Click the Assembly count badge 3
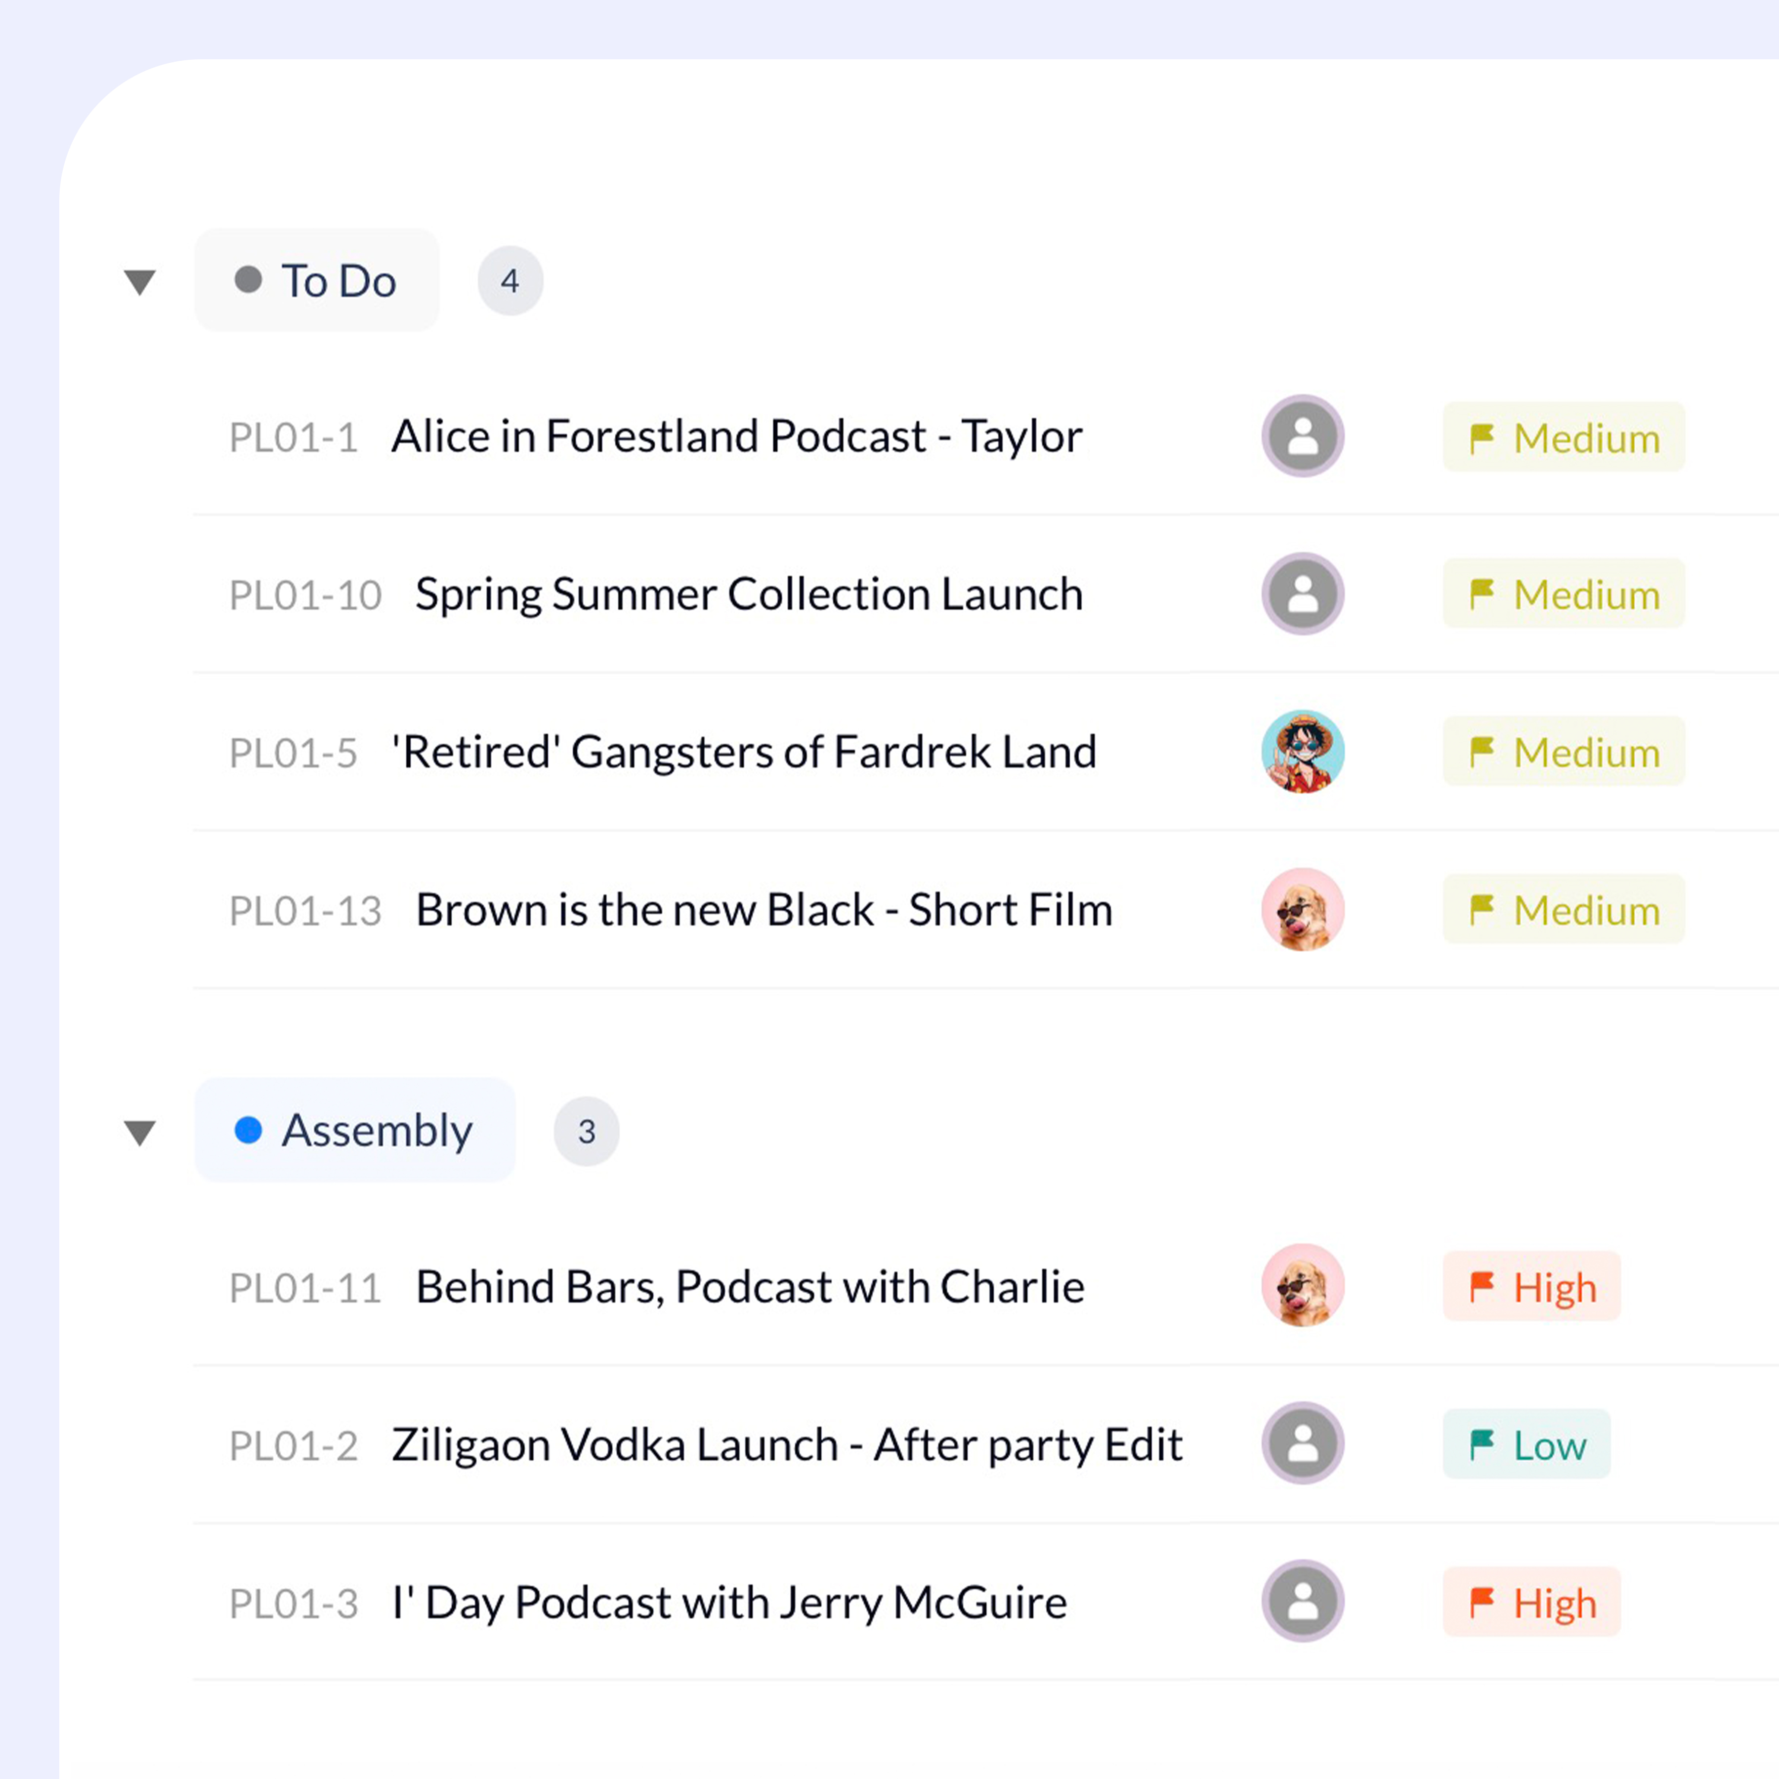The height and width of the screenshot is (1779, 1779). [x=587, y=1132]
